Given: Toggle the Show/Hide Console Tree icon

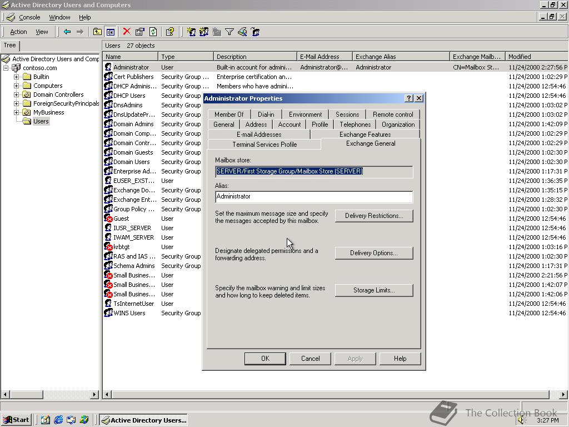Looking at the screenshot, I should 111,32.
